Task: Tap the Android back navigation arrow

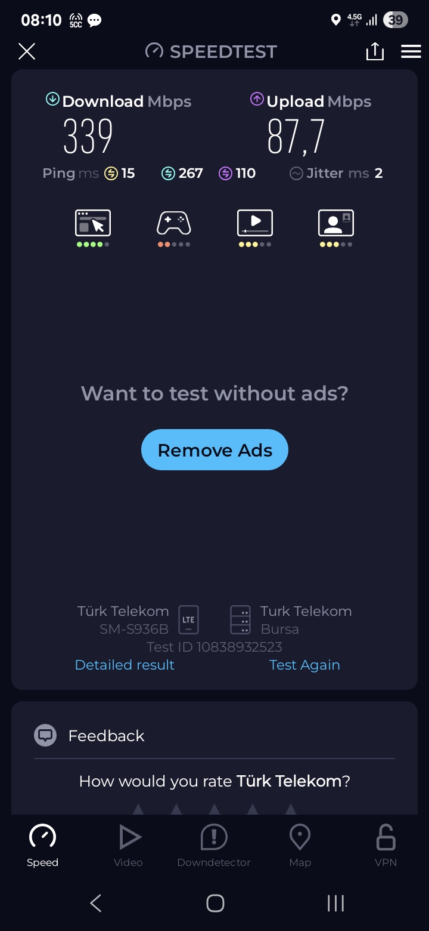Action: pos(96,903)
